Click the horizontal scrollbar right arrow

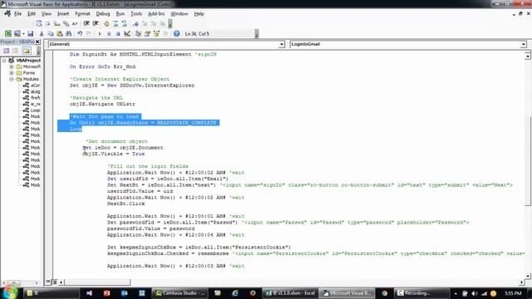click(522, 282)
